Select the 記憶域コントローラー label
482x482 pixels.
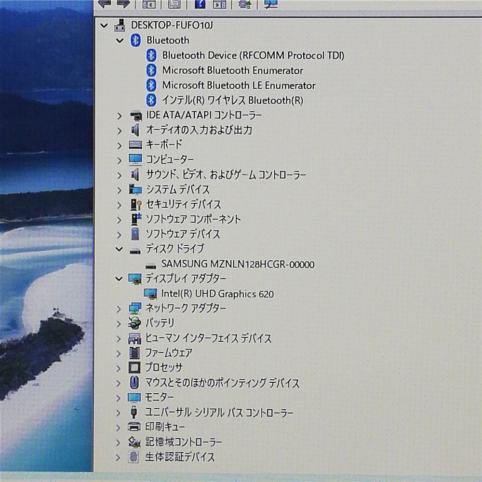(183, 442)
